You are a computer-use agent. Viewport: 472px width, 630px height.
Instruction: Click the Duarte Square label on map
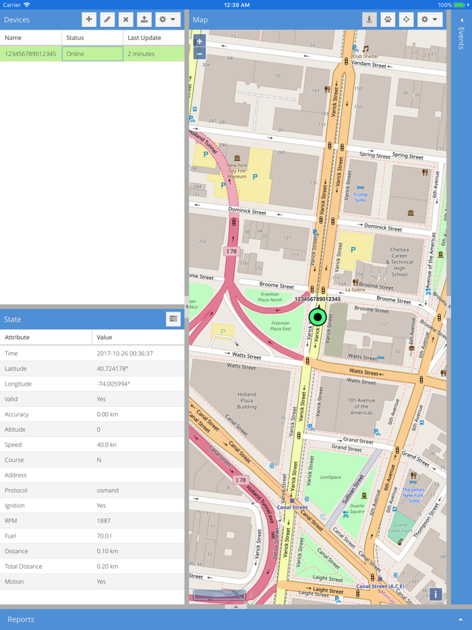click(357, 509)
